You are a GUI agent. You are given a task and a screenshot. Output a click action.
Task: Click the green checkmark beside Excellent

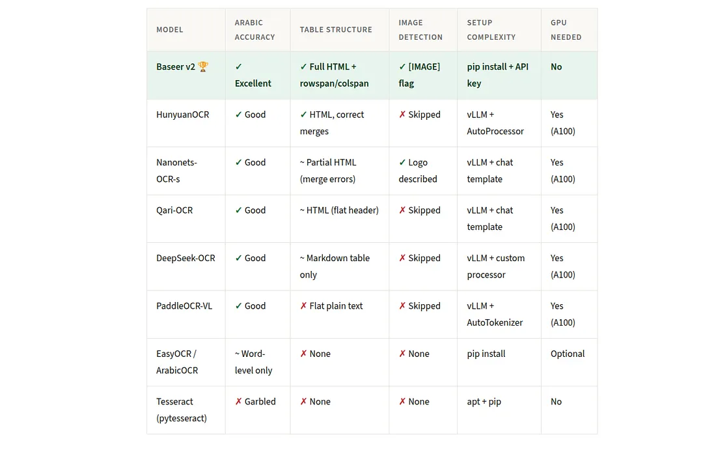click(x=238, y=66)
